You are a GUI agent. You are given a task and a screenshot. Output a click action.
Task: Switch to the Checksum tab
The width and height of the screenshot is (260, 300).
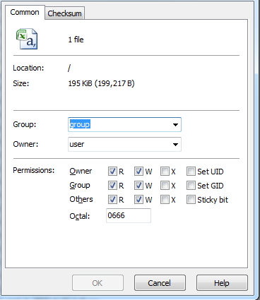pyautogui.click(x=64, y=13)
